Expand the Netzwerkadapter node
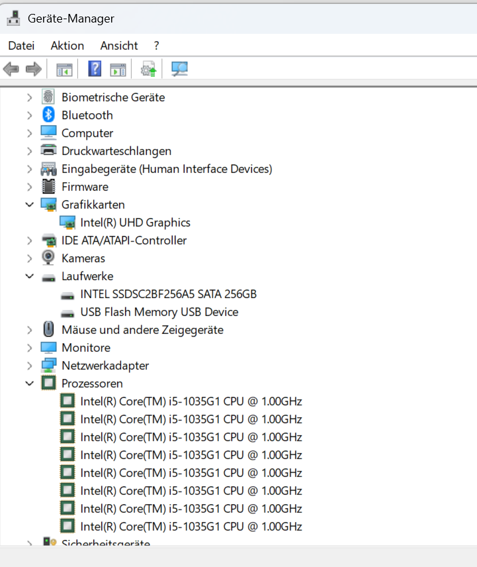 click(30, 366)
